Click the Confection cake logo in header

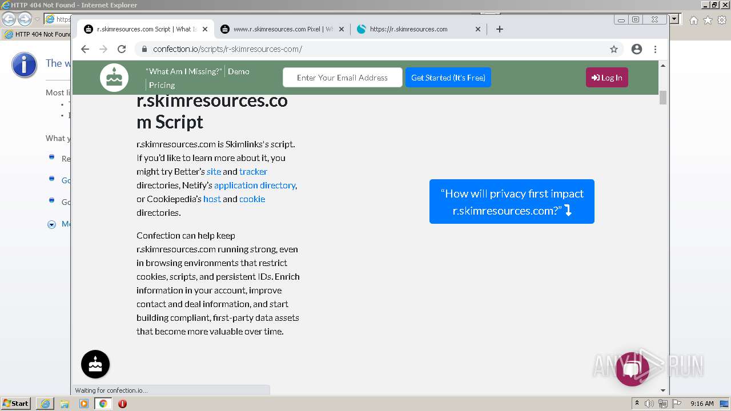(x=114, y=78)
